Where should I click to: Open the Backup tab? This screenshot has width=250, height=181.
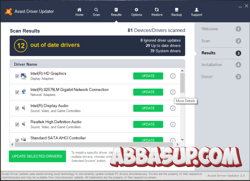coord(177,12)
